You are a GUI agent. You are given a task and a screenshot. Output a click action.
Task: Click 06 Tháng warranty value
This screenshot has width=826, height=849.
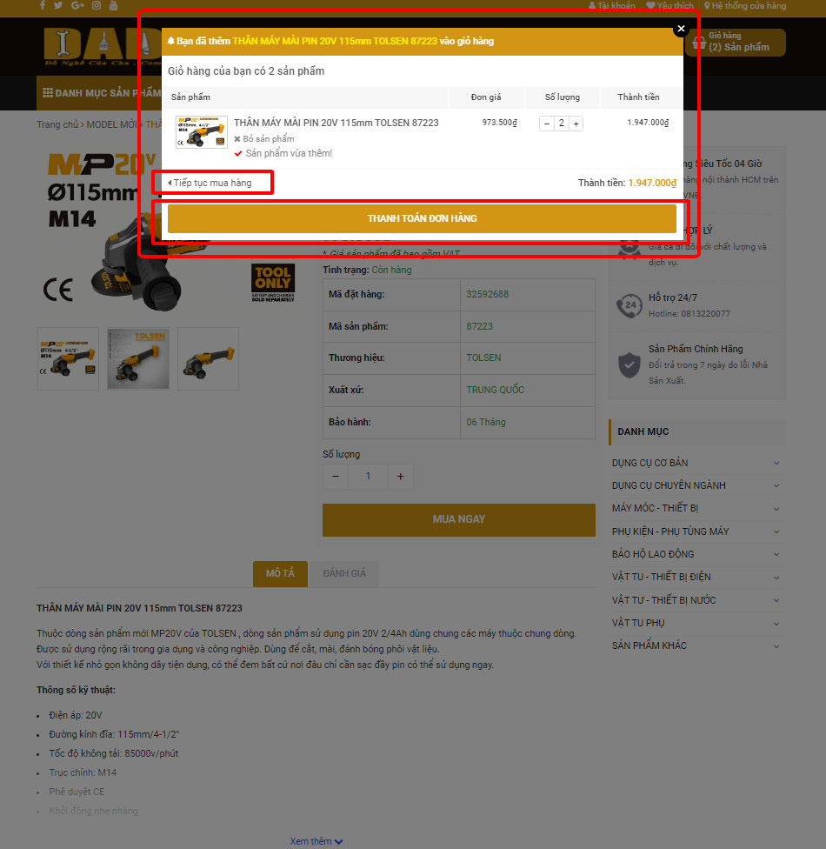point(485,423)
